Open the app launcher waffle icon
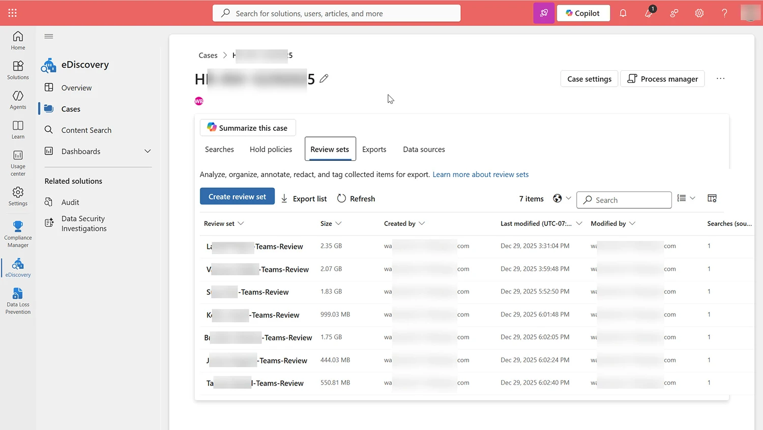Screen dimensions: 763x430 tap(12, 13)
